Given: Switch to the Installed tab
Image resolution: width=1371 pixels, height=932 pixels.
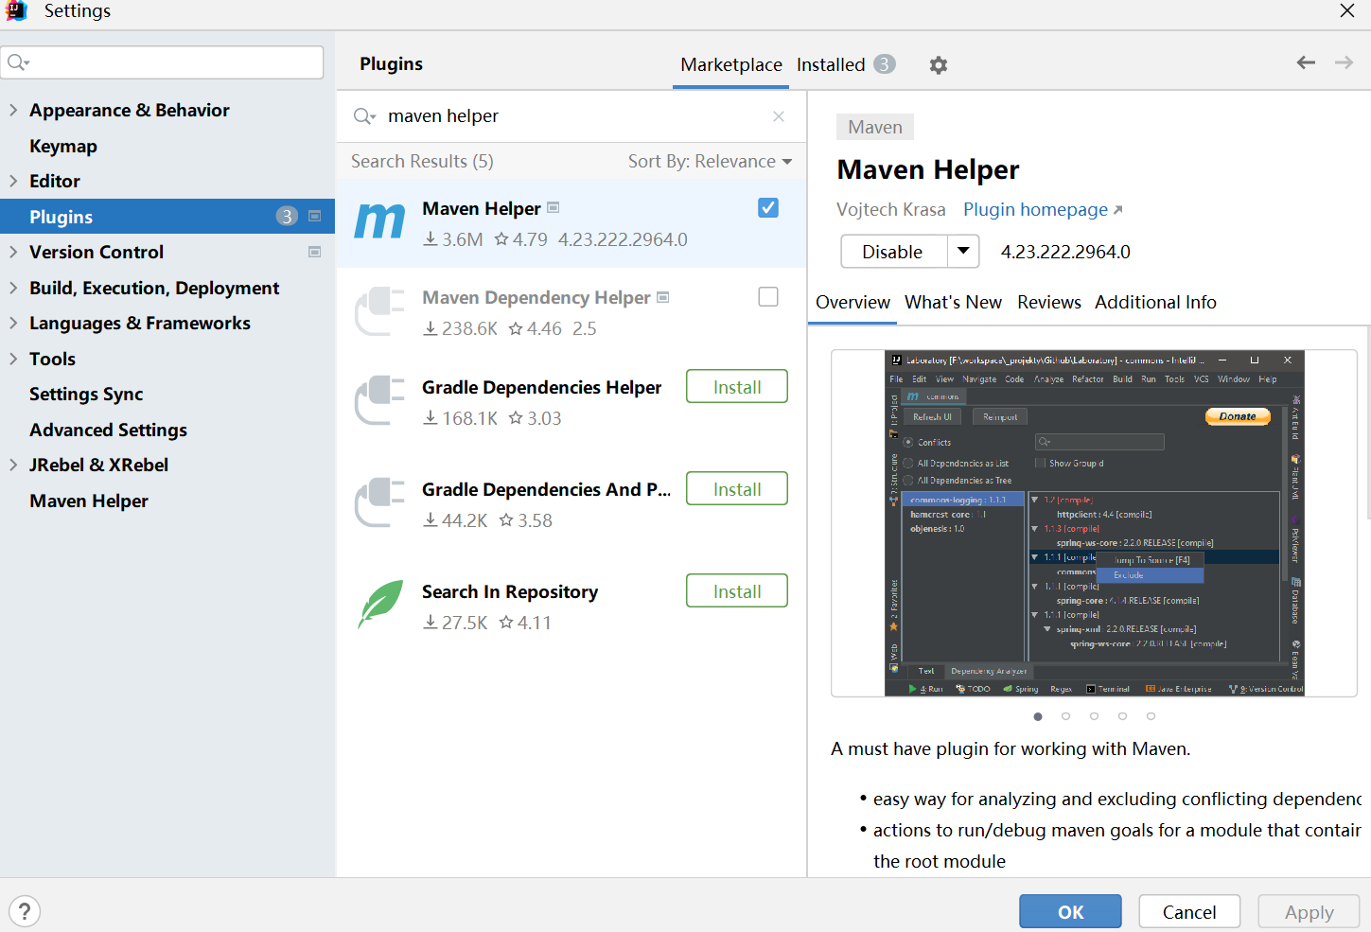Looking at the screenshot, I should [831, 64].
